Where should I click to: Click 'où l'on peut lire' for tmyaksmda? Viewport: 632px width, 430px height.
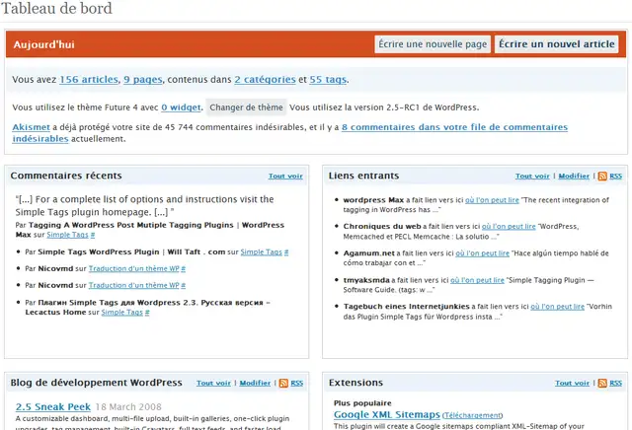(477, 280)
